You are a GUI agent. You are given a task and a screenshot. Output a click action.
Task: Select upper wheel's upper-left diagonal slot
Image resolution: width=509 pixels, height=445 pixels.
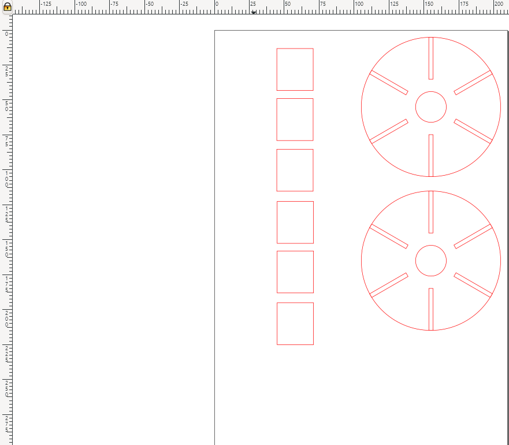389,83
